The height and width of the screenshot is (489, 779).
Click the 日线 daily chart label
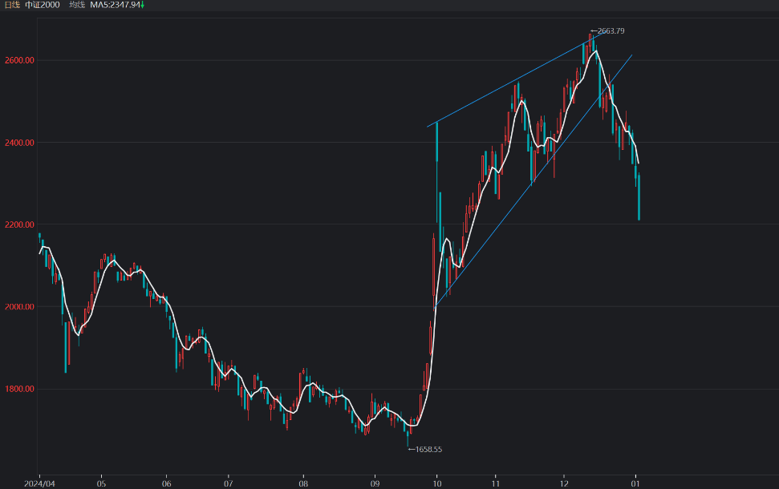12,5
